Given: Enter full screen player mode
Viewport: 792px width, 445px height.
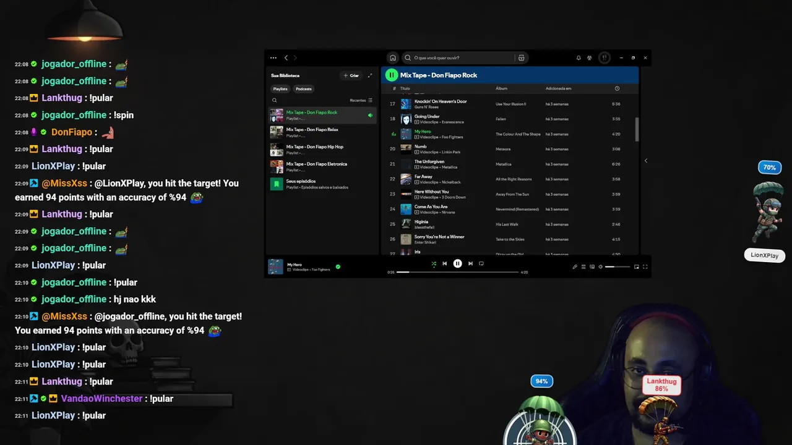Looking at the screenshot, I should click(x=645, y=267).
